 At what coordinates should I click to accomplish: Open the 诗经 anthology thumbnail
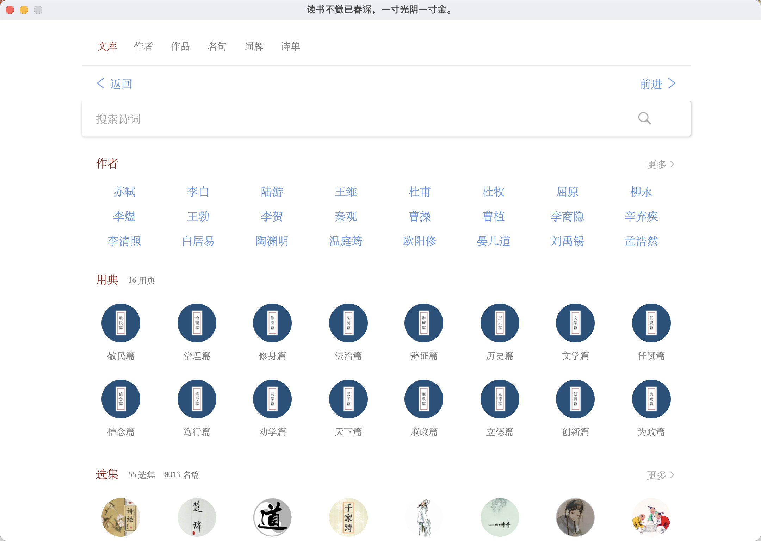click(121, 517)
